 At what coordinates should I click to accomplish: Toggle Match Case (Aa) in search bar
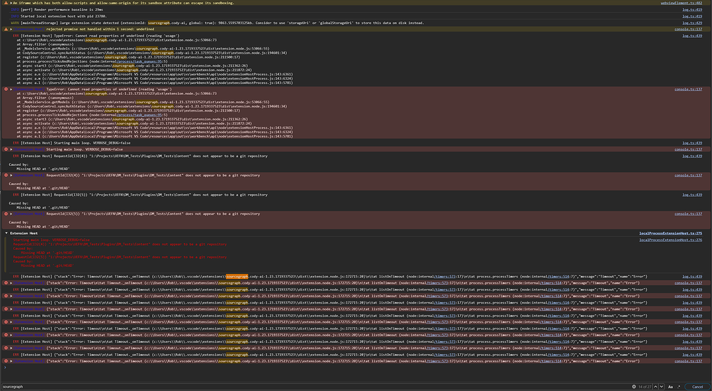point(671,387)
